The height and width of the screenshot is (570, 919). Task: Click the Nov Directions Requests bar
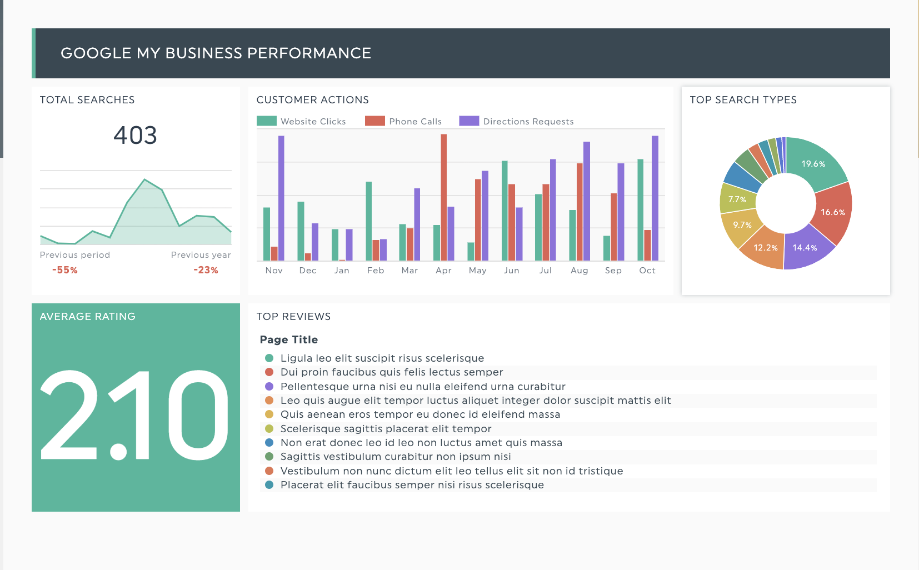tap(281, 198)
